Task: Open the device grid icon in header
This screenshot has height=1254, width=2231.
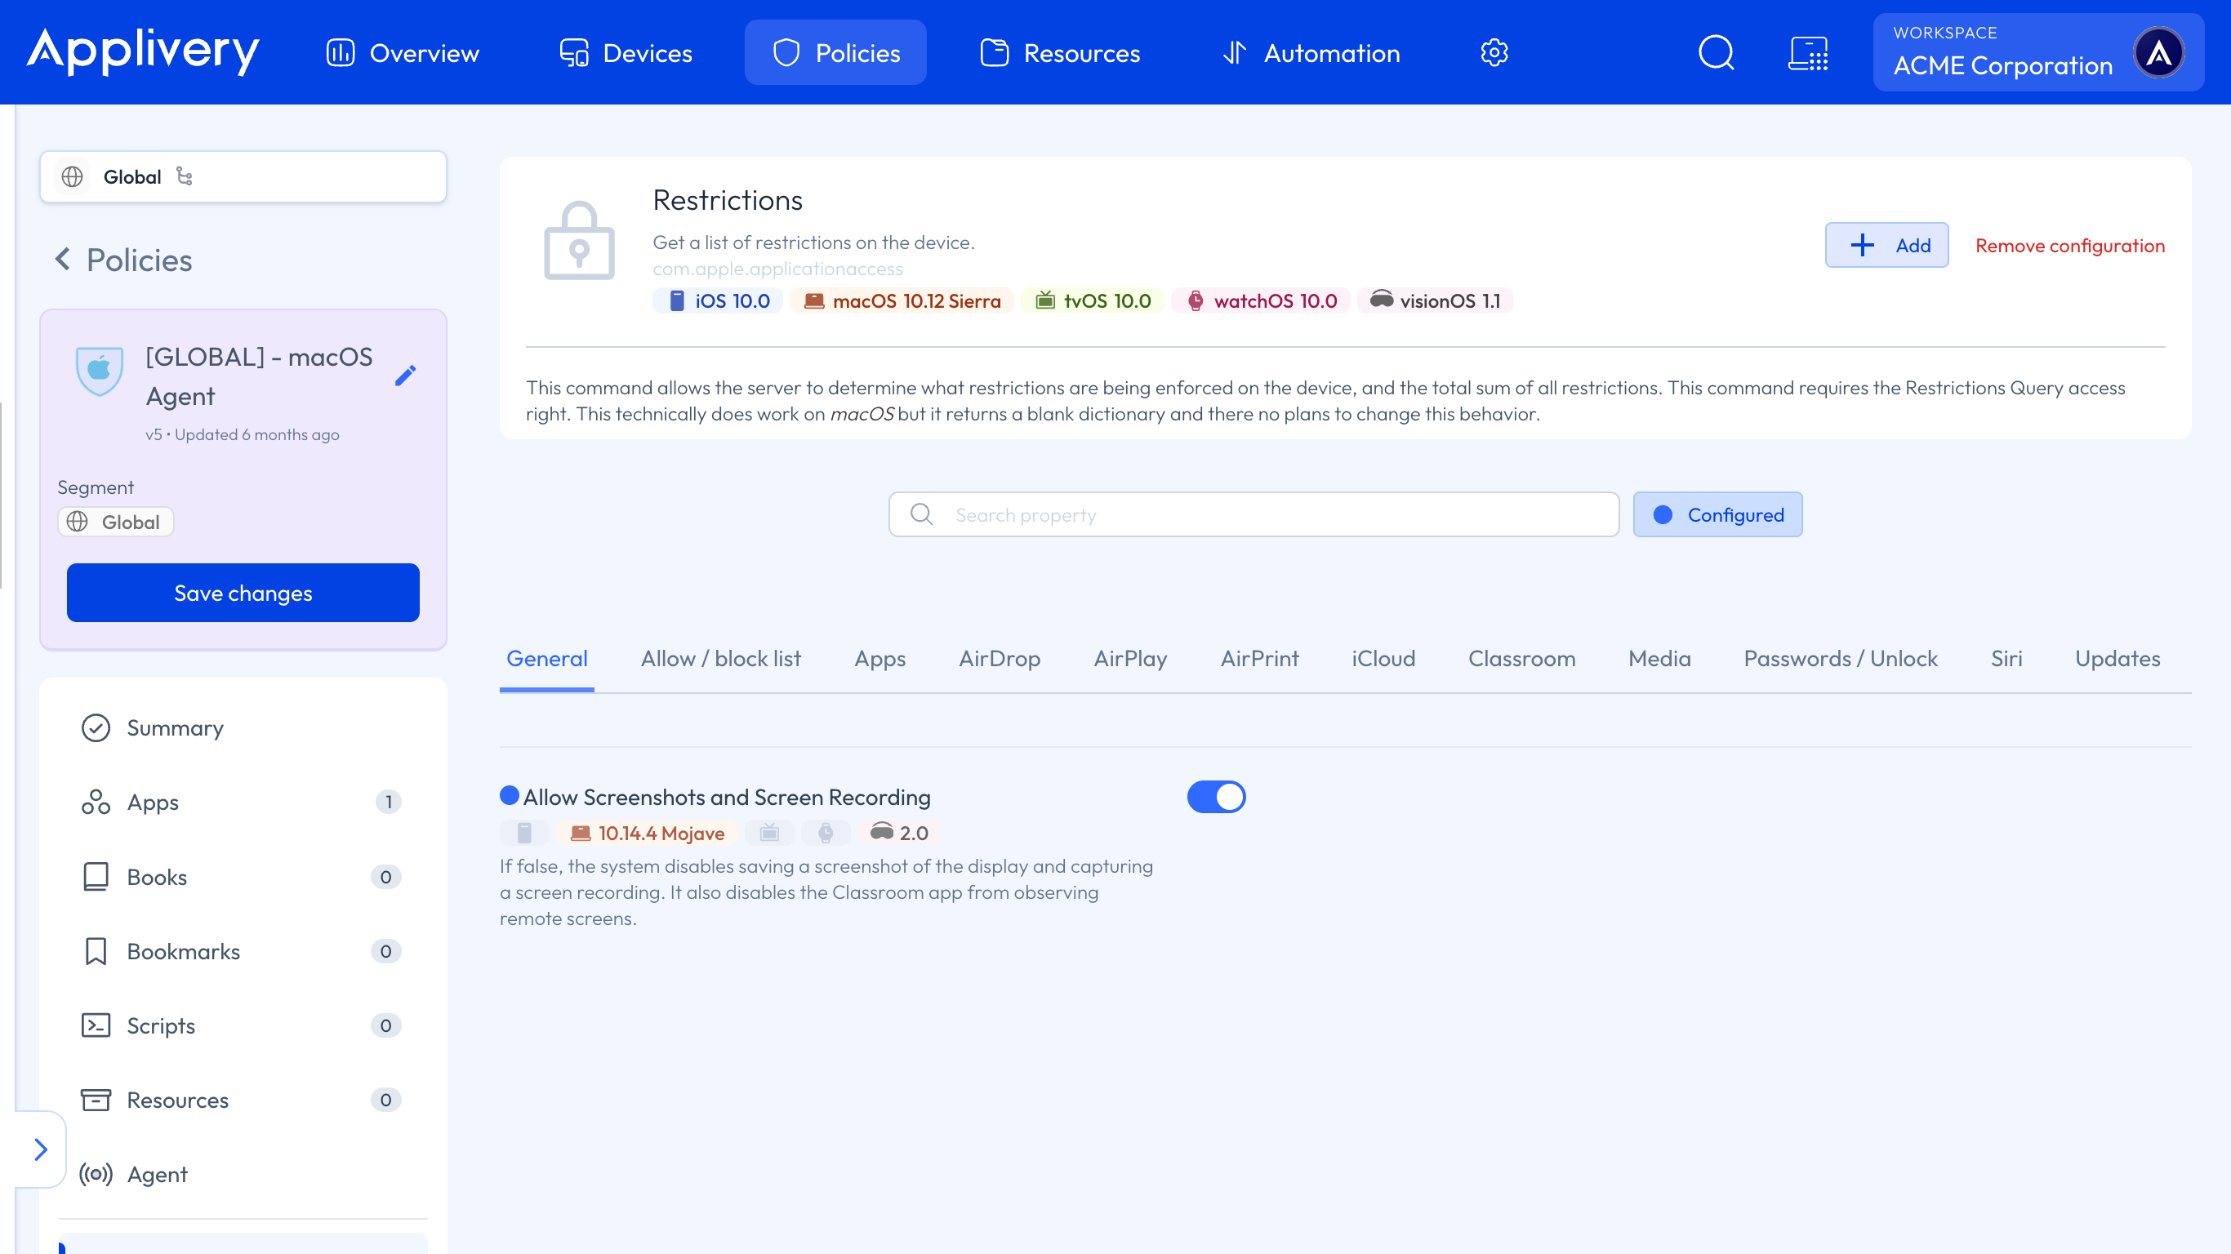Action: (1808, 53)
